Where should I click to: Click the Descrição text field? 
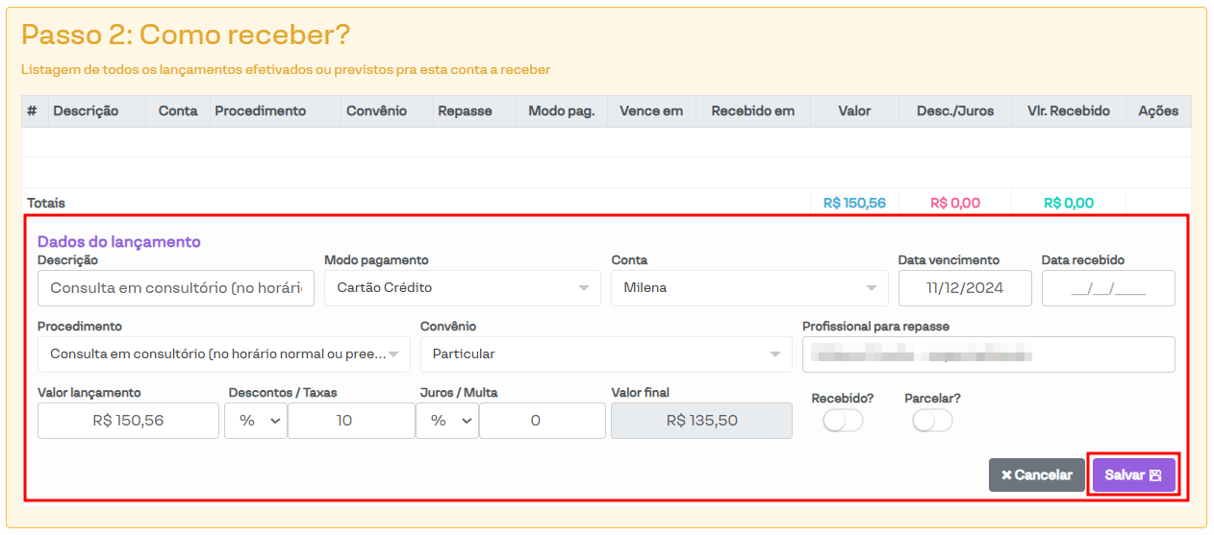coord(176,288)
